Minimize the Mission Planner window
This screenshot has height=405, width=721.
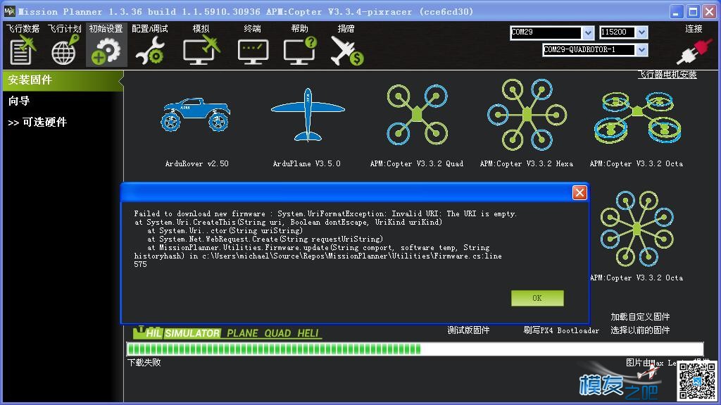(x=676, y=11)
